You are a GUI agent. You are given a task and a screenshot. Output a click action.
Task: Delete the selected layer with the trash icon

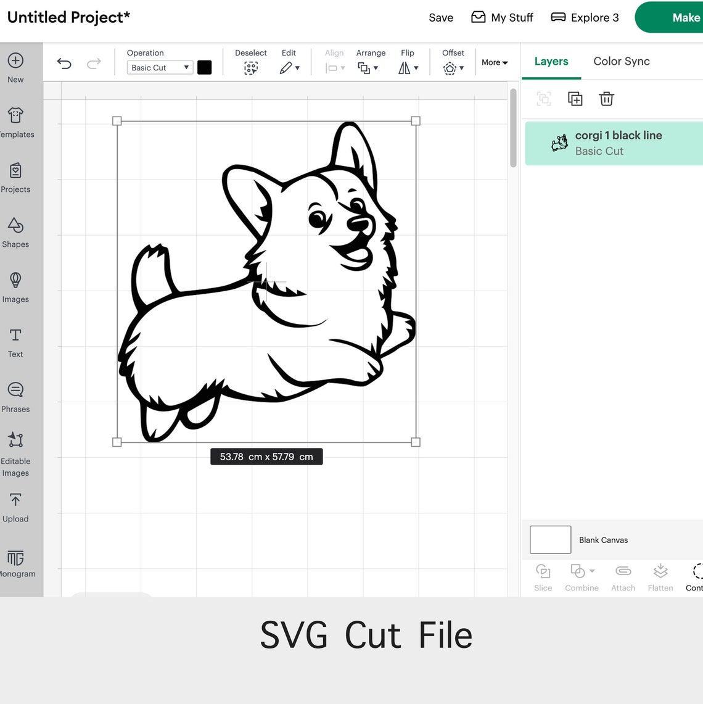[606, 99]
